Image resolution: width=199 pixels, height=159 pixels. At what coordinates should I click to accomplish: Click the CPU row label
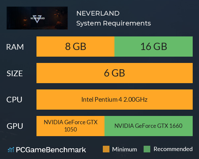[14, 99]
